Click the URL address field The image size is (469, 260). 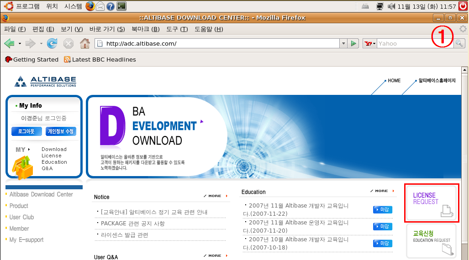pyautogui.click(x=217, y=44)
